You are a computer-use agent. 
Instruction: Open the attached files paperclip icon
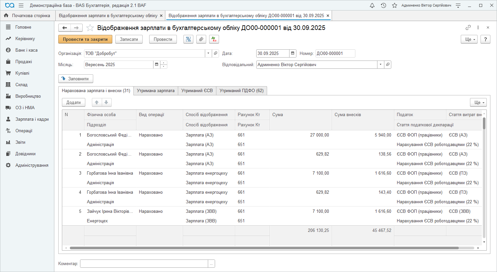(x=201, y=39)
